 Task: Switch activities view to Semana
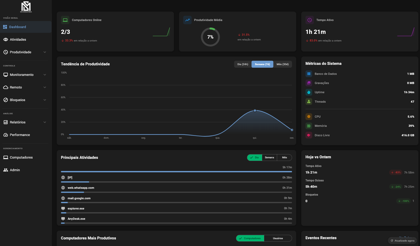coord(269,158)
